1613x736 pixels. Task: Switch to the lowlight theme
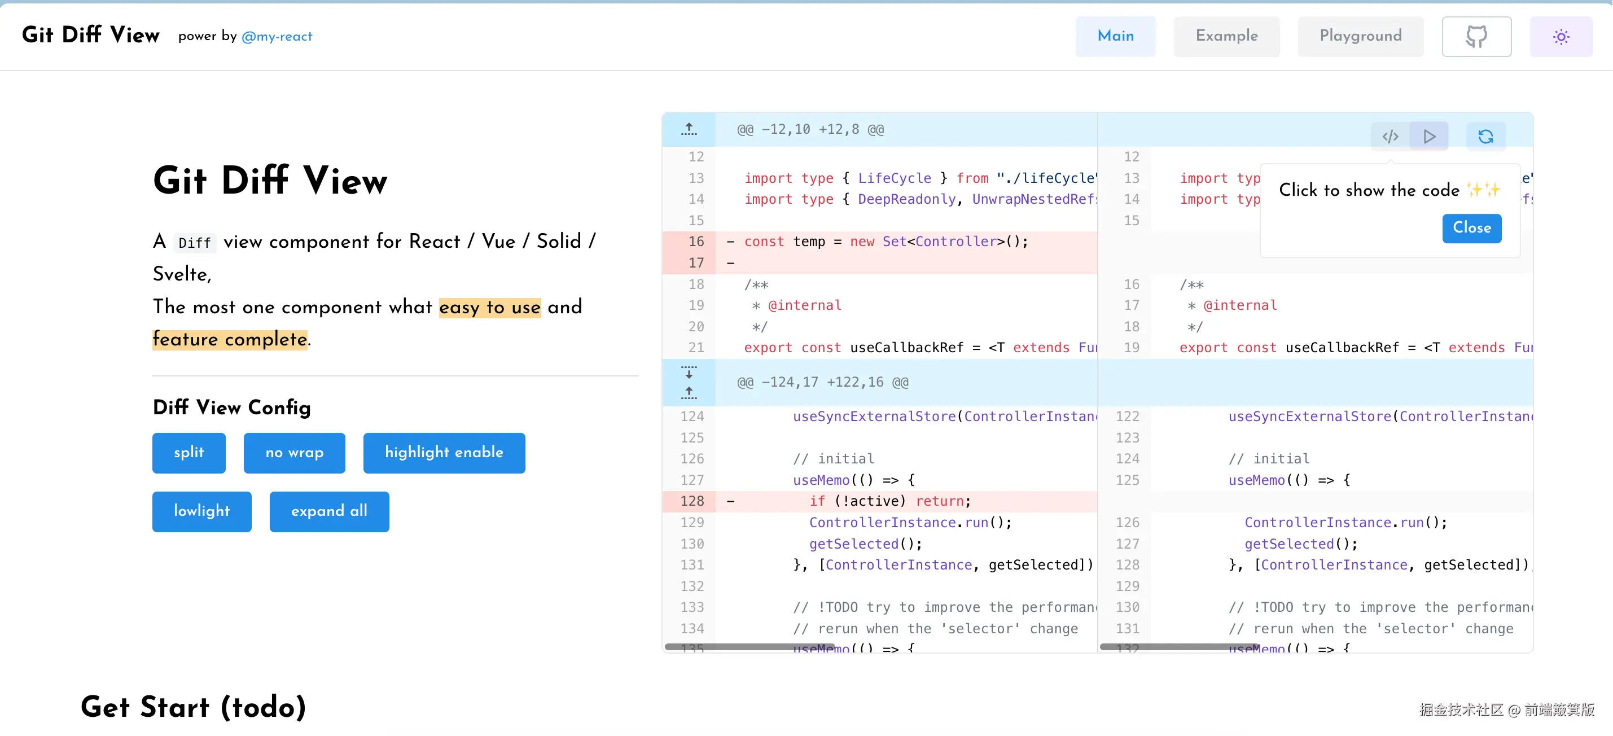[201, 511]
